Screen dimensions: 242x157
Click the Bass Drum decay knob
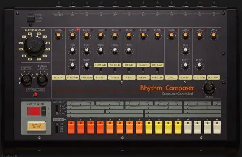[x=72, y=66]
